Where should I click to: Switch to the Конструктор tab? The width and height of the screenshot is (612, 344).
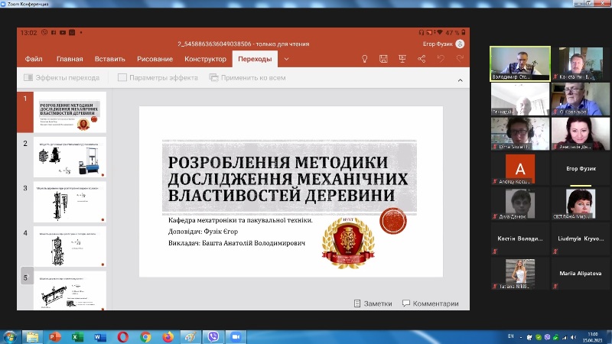205,59
